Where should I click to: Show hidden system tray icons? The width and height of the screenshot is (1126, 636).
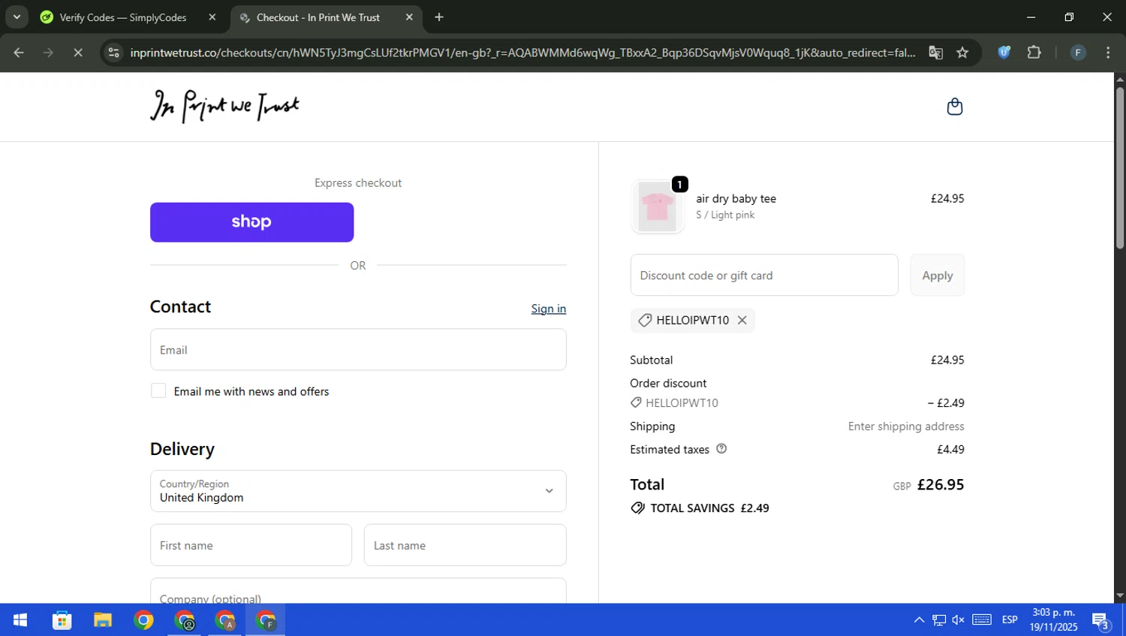click(919, 620)
